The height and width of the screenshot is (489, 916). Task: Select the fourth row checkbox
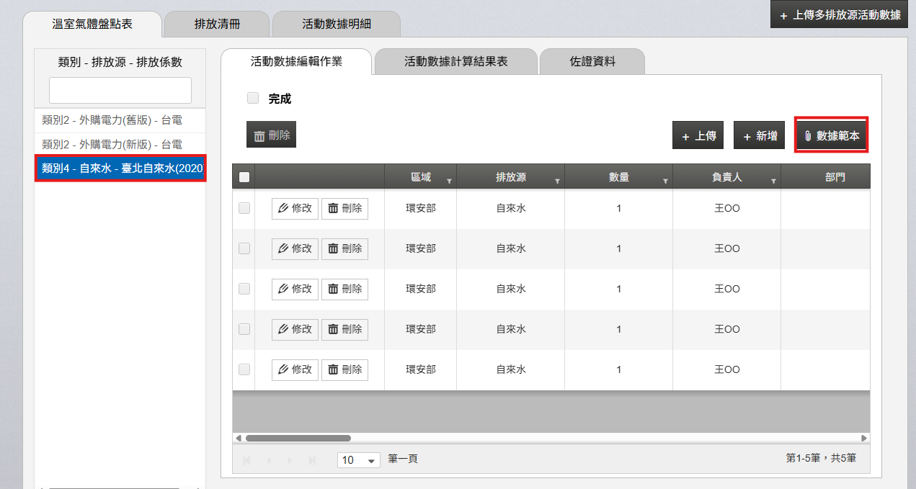click(244, 329)
